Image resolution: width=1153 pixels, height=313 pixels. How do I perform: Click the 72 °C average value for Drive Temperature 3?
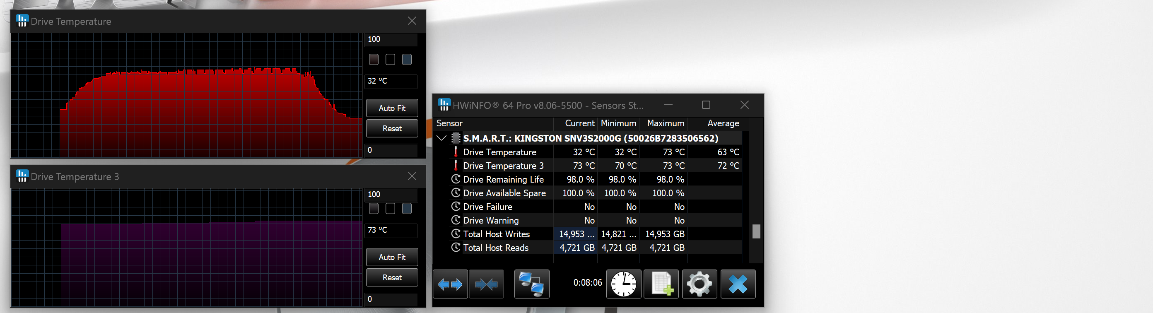click(728, 166)
